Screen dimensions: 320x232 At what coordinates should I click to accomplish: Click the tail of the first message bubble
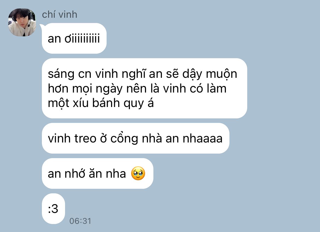click(41, 26)
